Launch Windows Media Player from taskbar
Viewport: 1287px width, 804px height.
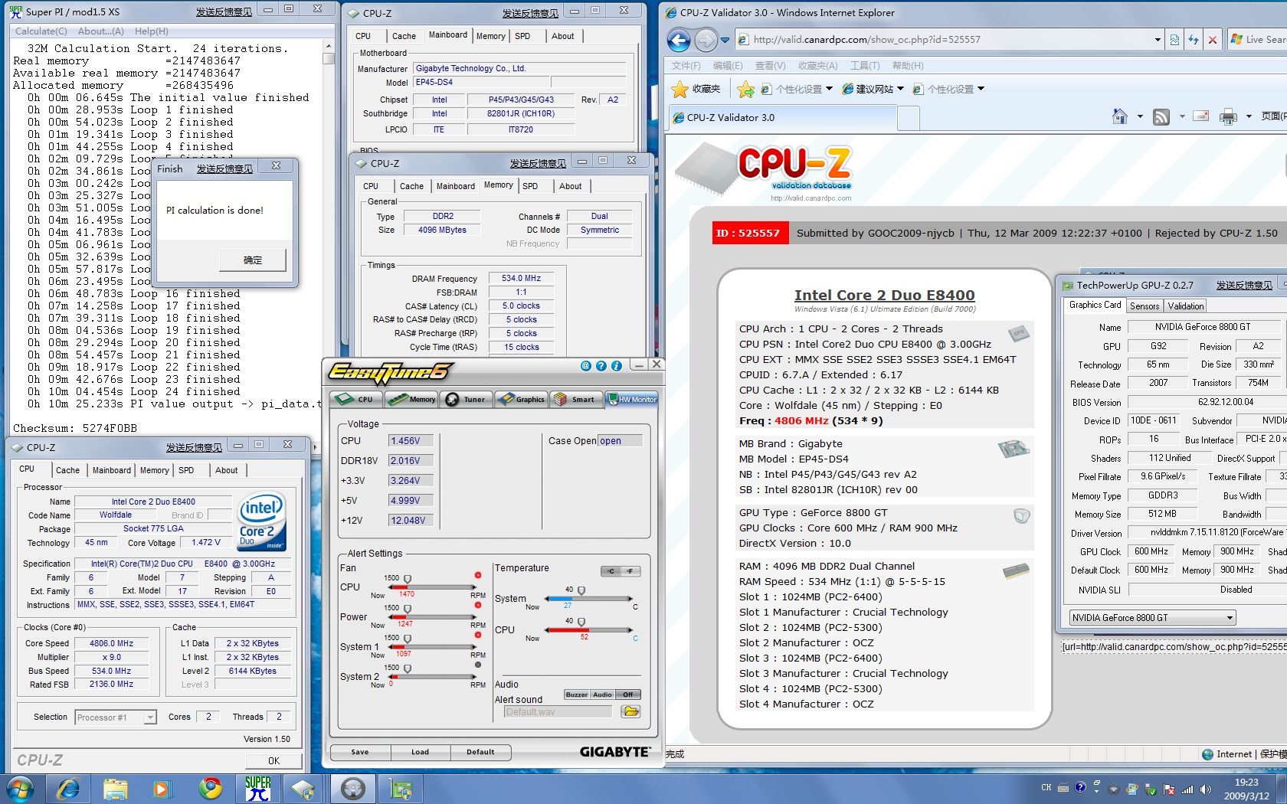tap(162, 788)
